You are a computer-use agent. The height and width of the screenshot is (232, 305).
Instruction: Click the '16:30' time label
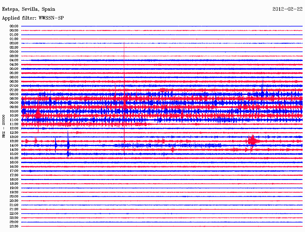click(14, 167)
